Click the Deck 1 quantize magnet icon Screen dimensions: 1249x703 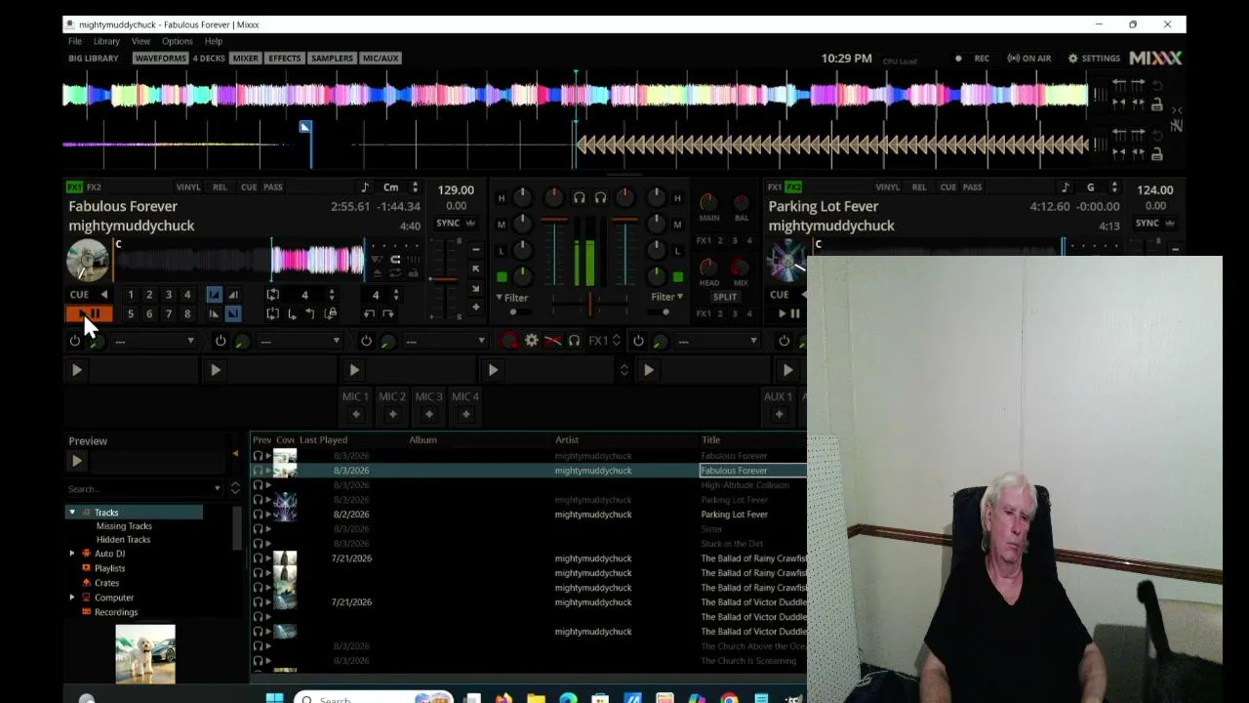395,260
